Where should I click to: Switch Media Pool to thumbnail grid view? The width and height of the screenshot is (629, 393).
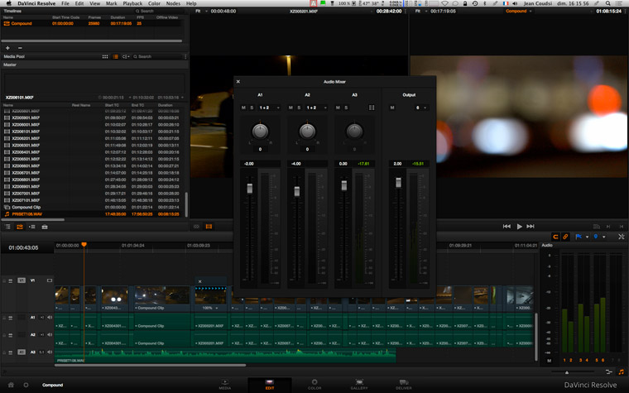105,57
